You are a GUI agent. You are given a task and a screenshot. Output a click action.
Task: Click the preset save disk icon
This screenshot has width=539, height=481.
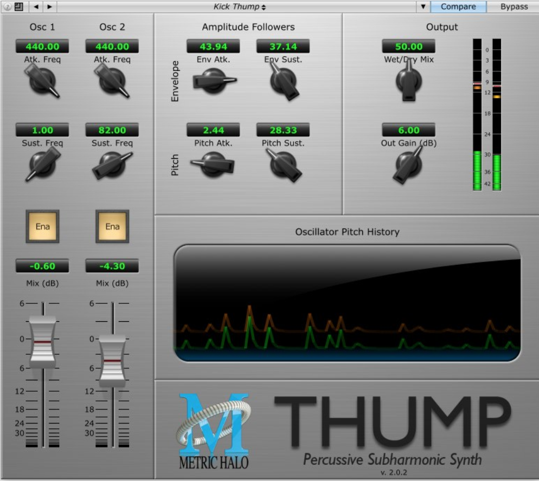19,6
